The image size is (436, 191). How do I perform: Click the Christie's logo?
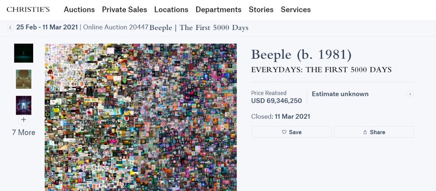pyautogui.click(x=28, y=10)
